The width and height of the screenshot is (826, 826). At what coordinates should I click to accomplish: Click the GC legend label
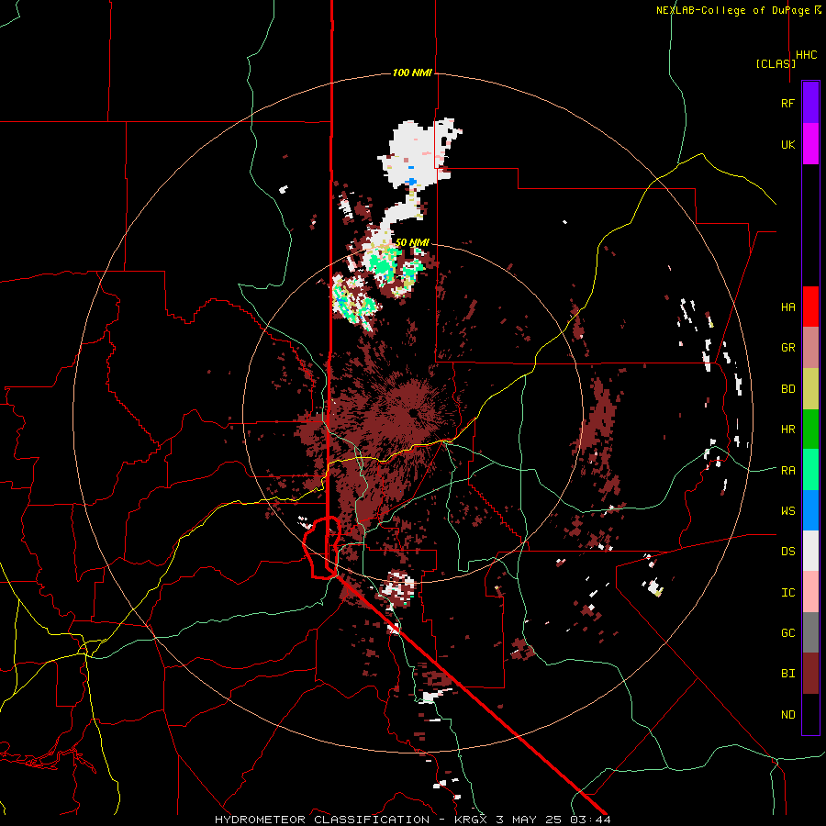[x=787, y=633]
